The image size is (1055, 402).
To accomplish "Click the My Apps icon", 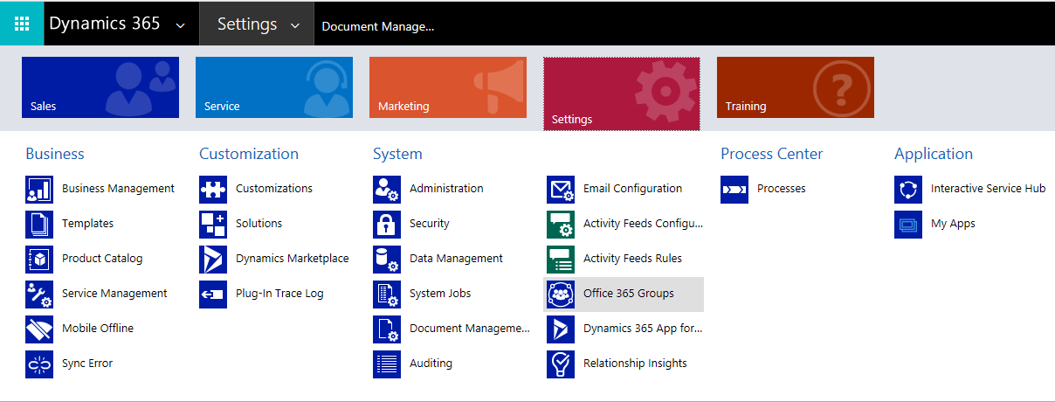I will point(908,224).
